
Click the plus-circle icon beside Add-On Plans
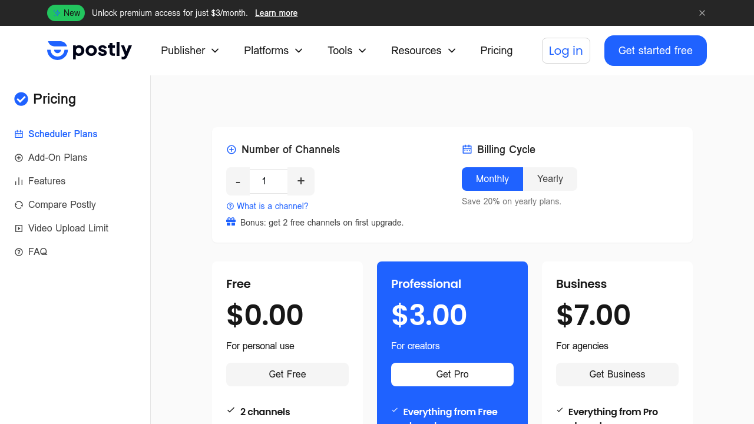(x=19, y=158)
